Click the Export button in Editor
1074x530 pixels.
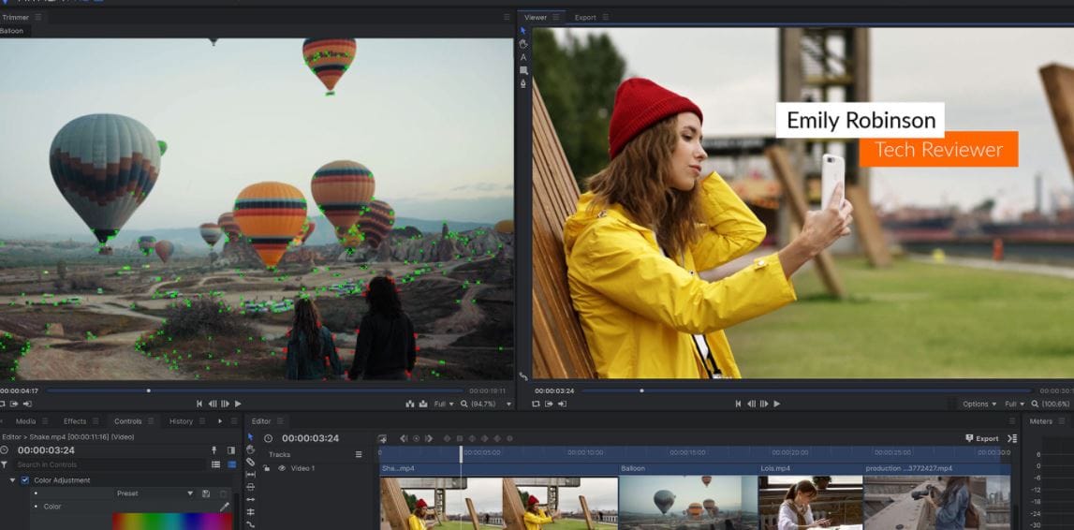(x=982, y=438)
